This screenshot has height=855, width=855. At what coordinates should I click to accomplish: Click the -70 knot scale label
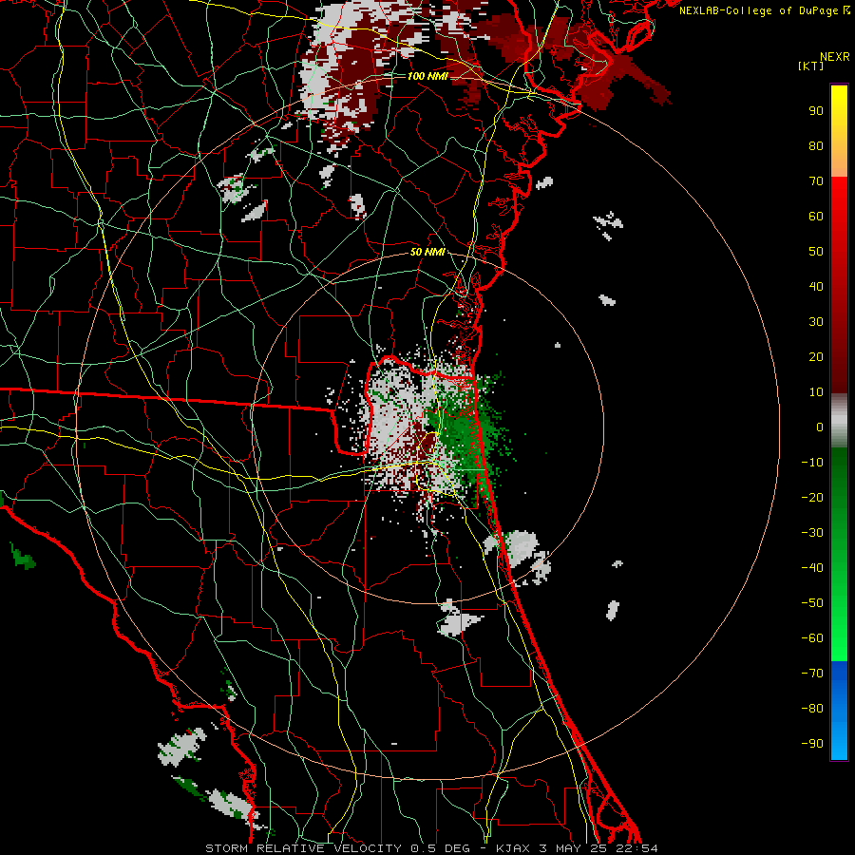812,674
